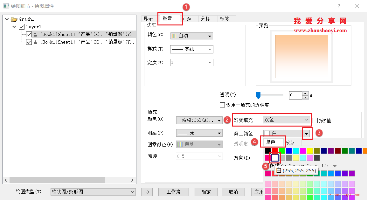Toggle the Layer1 checkbox
Screen dimensions: 367x200
click(22, 27)
